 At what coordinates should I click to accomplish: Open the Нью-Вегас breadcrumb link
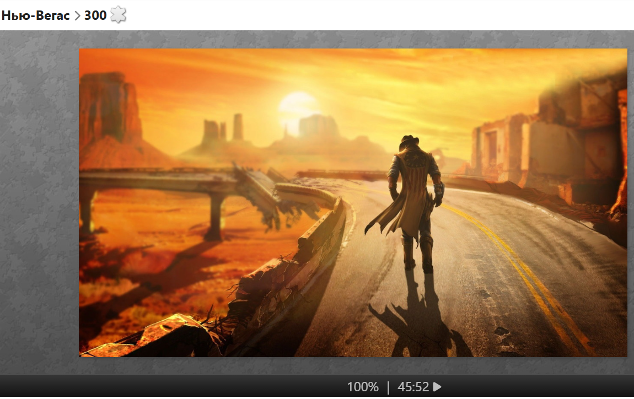point(36,15)
